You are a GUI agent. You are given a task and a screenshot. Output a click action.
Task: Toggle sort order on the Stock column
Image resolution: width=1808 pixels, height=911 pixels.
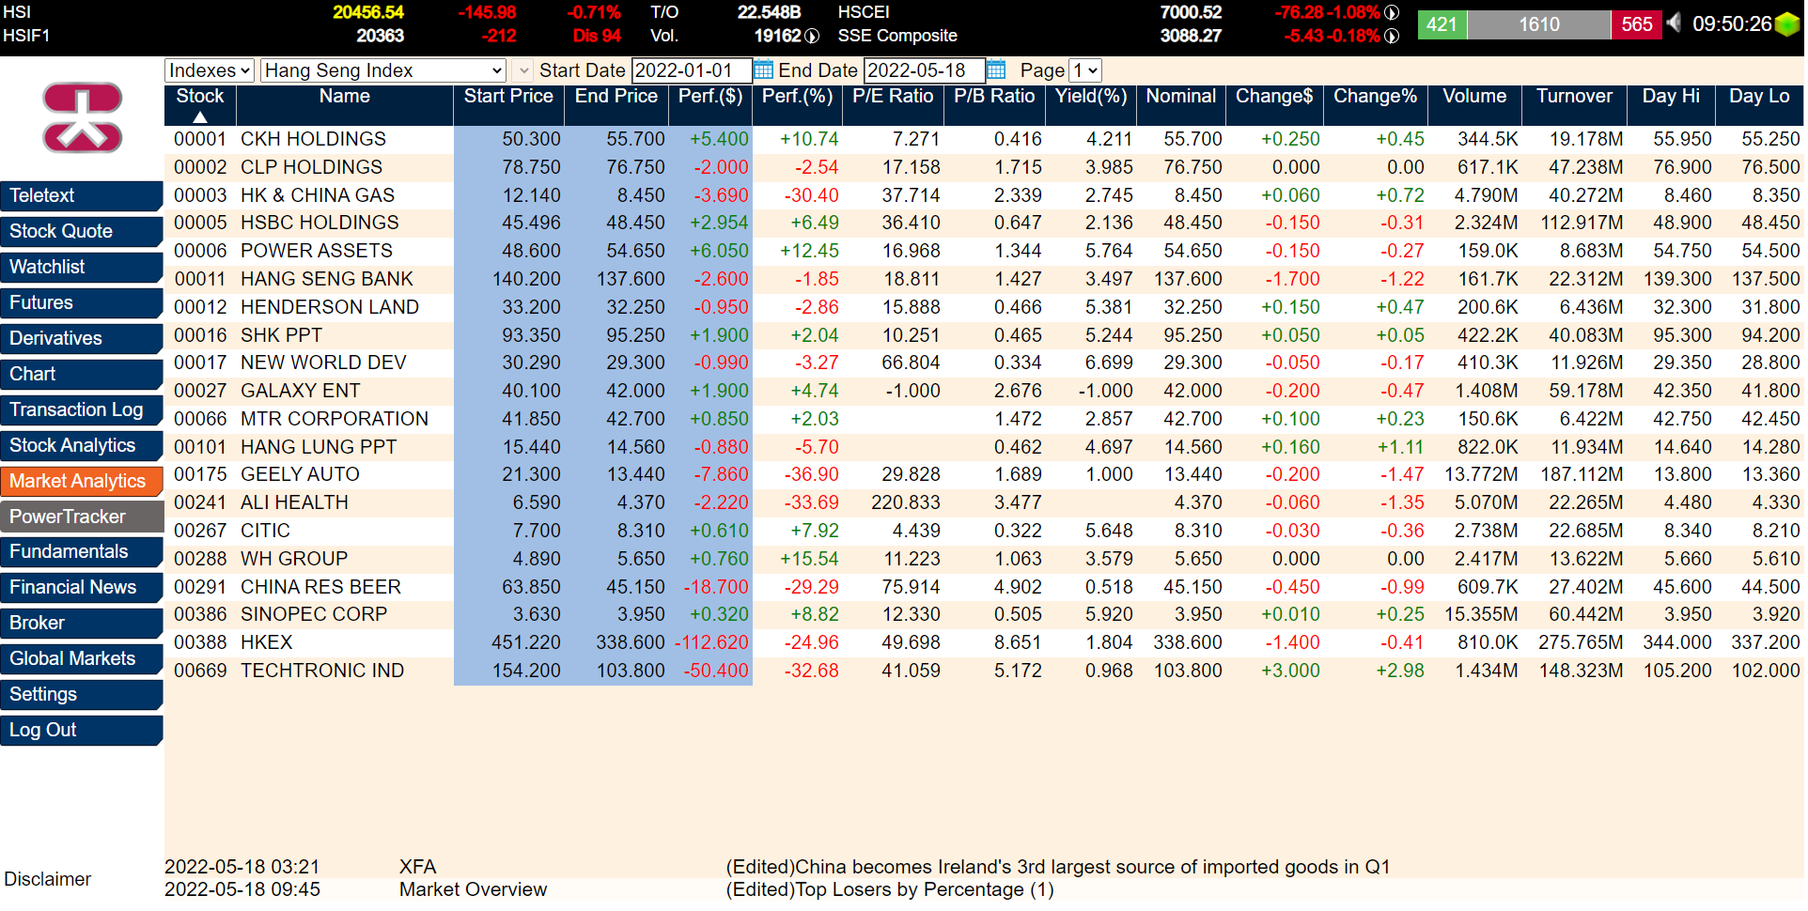[199, 105]
